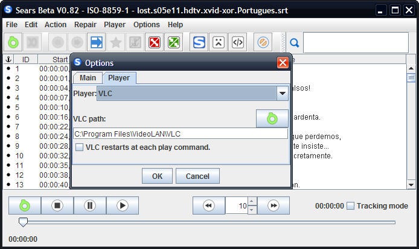Minimize the Sears main window
419x249 pixels.
coord(380,10)
